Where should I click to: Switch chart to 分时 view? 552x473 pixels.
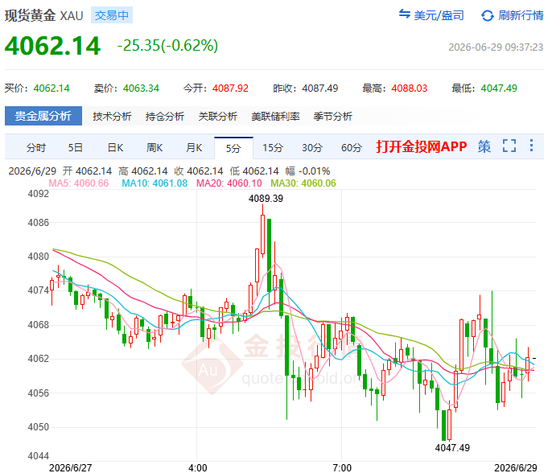[x=36, y=148]
